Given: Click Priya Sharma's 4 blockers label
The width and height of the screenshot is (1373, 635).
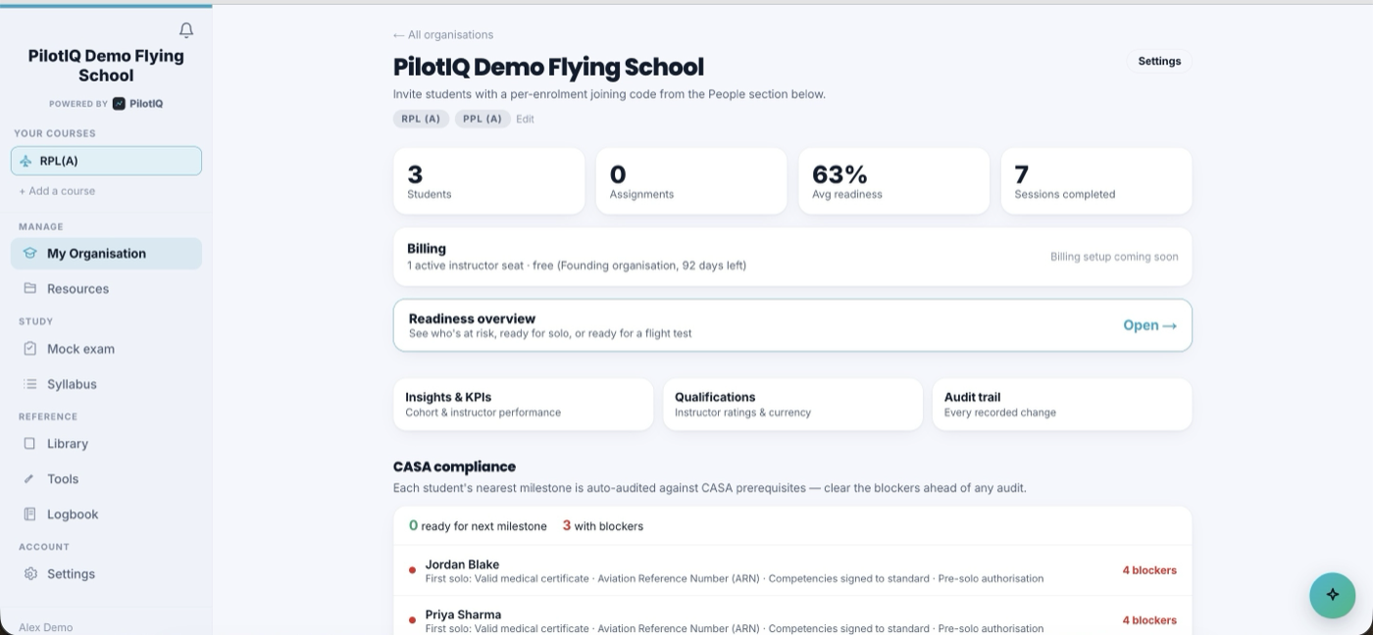Looking at the screenshot, I should click(x=1149, y=620).
